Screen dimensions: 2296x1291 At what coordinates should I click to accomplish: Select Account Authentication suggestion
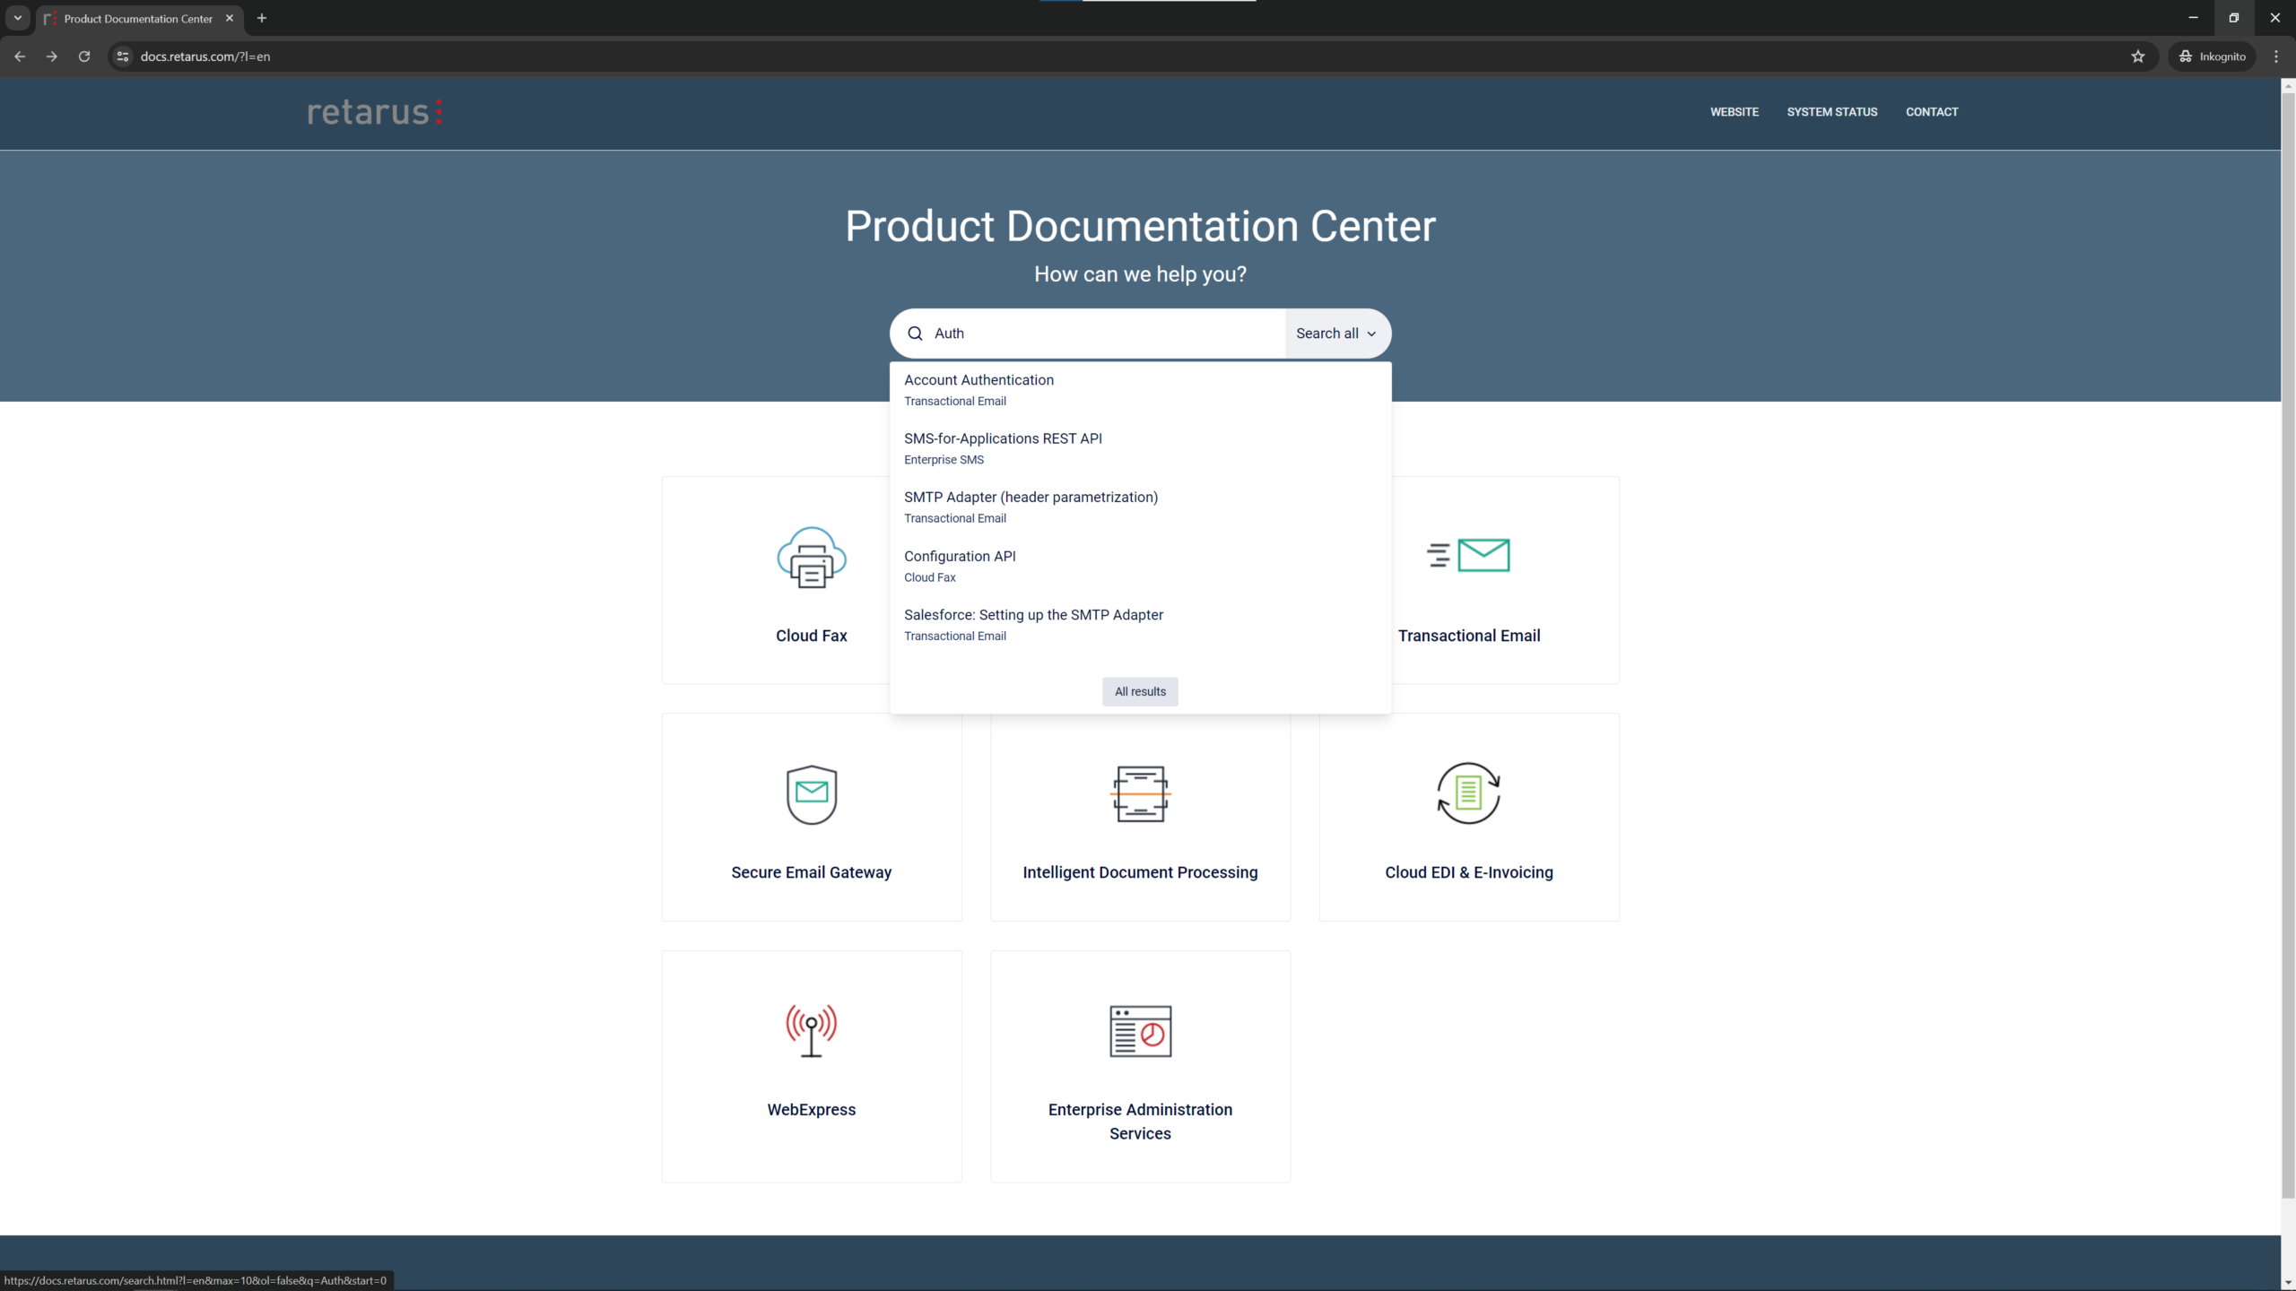tap(1140, 390)
